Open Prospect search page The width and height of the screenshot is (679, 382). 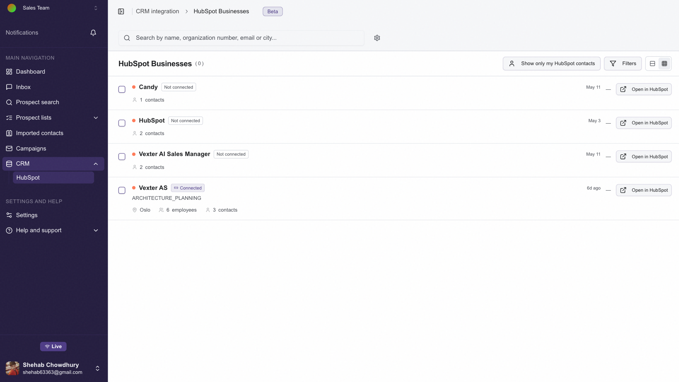pos(53,102)
